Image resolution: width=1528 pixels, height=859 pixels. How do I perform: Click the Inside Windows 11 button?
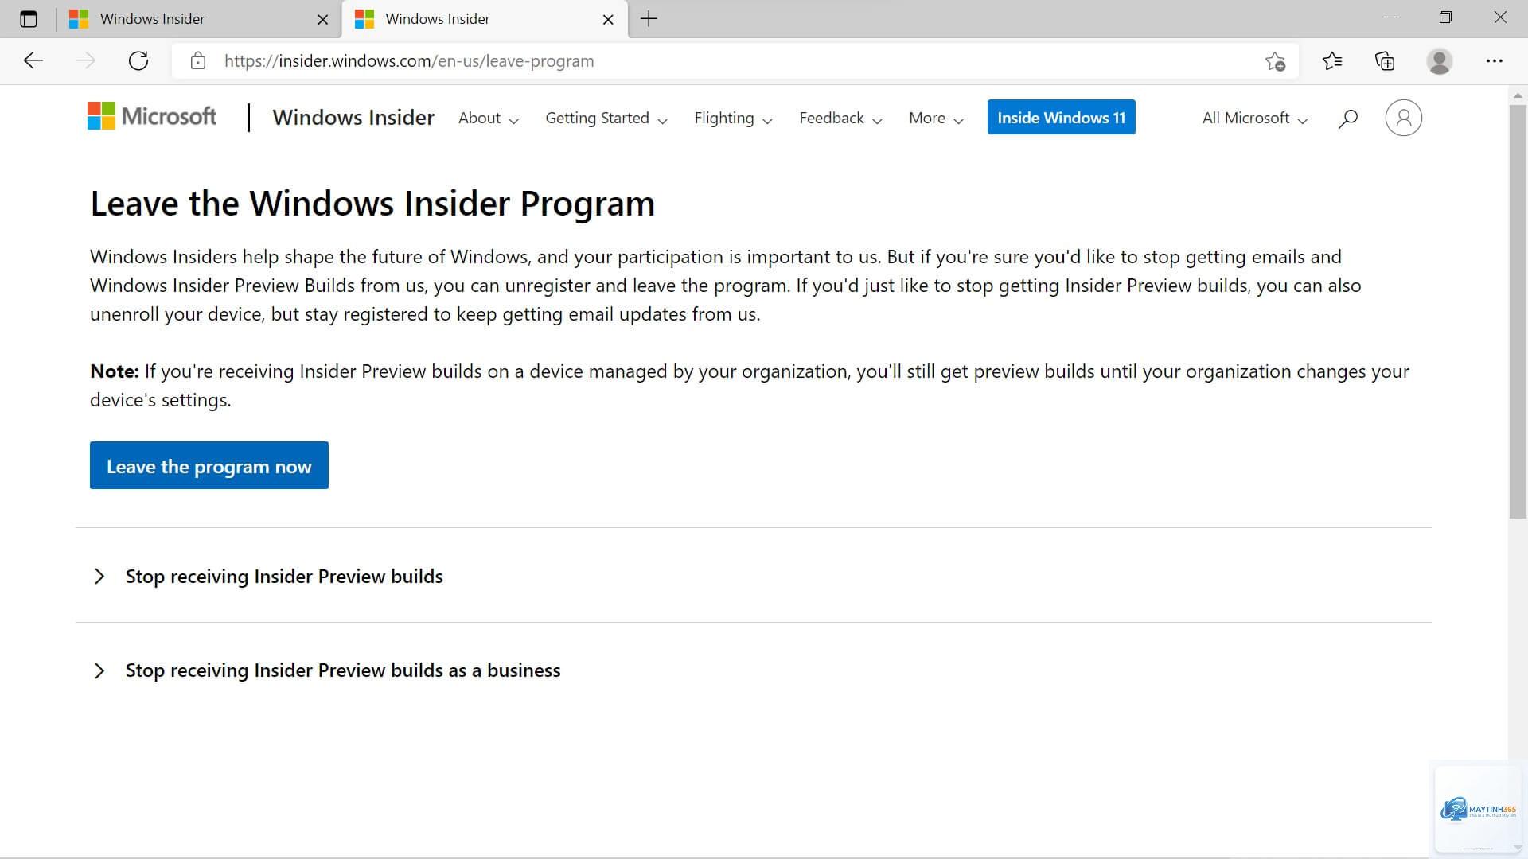point(1061,118)
